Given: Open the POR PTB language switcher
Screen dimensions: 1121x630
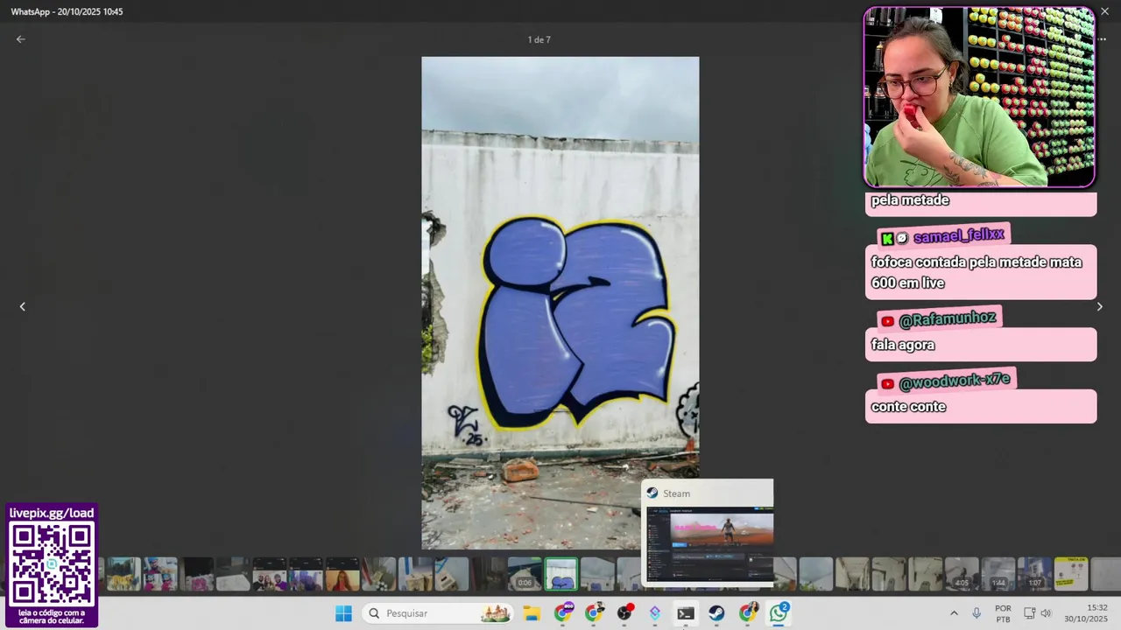Looking at the screenshot, I should (x=1003, y=613).
